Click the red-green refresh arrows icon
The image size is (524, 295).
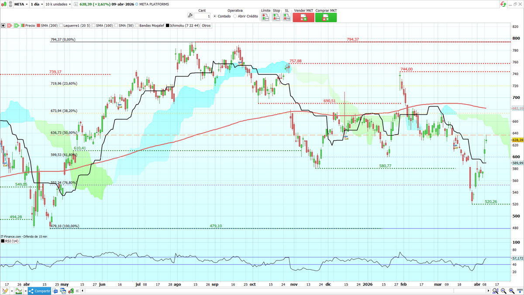[503, 3]
